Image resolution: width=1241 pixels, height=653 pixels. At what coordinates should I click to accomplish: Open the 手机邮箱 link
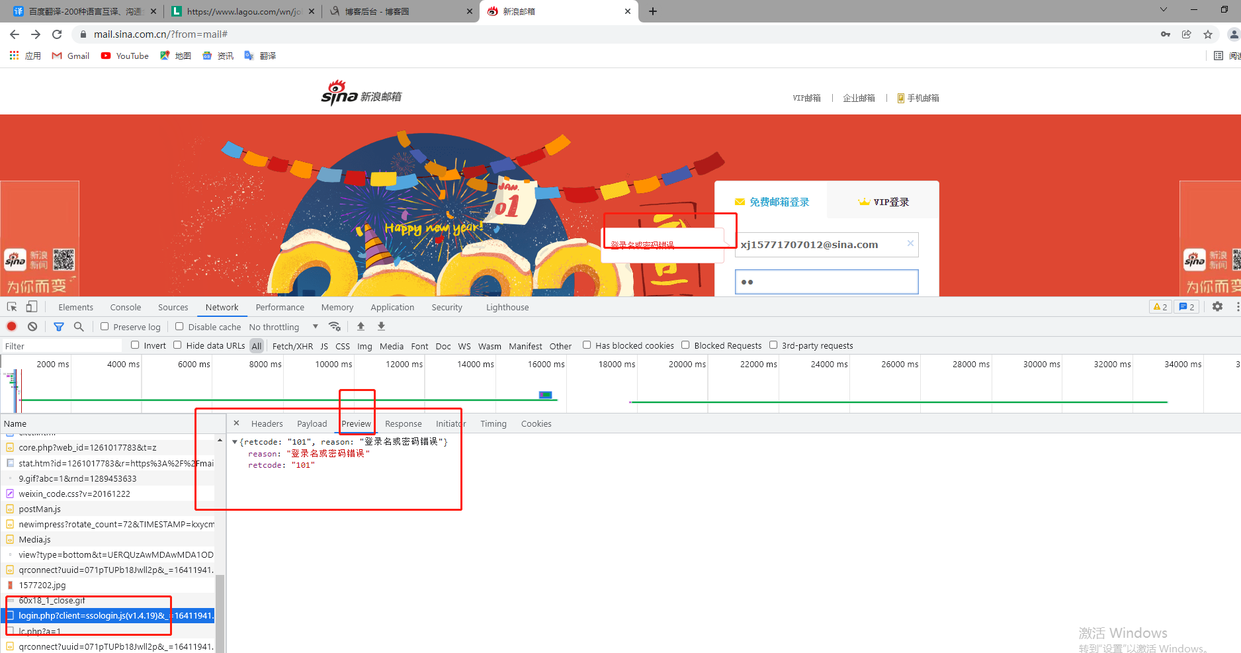[x=918, y=98]
